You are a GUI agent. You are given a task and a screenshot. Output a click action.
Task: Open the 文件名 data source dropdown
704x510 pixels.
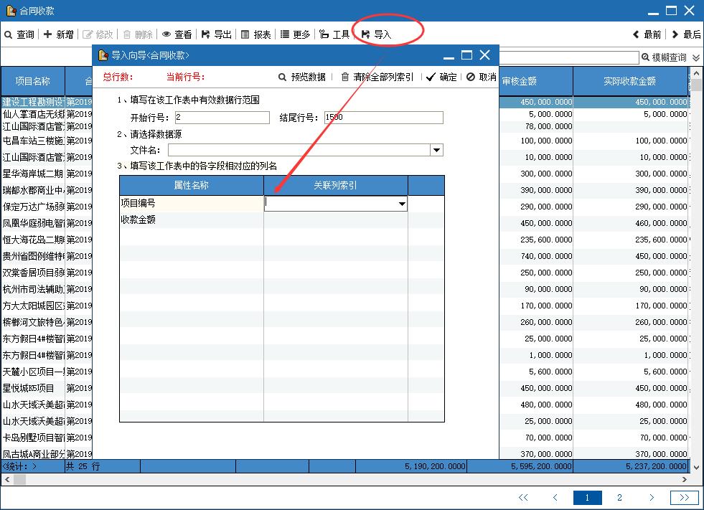(436, 150)
